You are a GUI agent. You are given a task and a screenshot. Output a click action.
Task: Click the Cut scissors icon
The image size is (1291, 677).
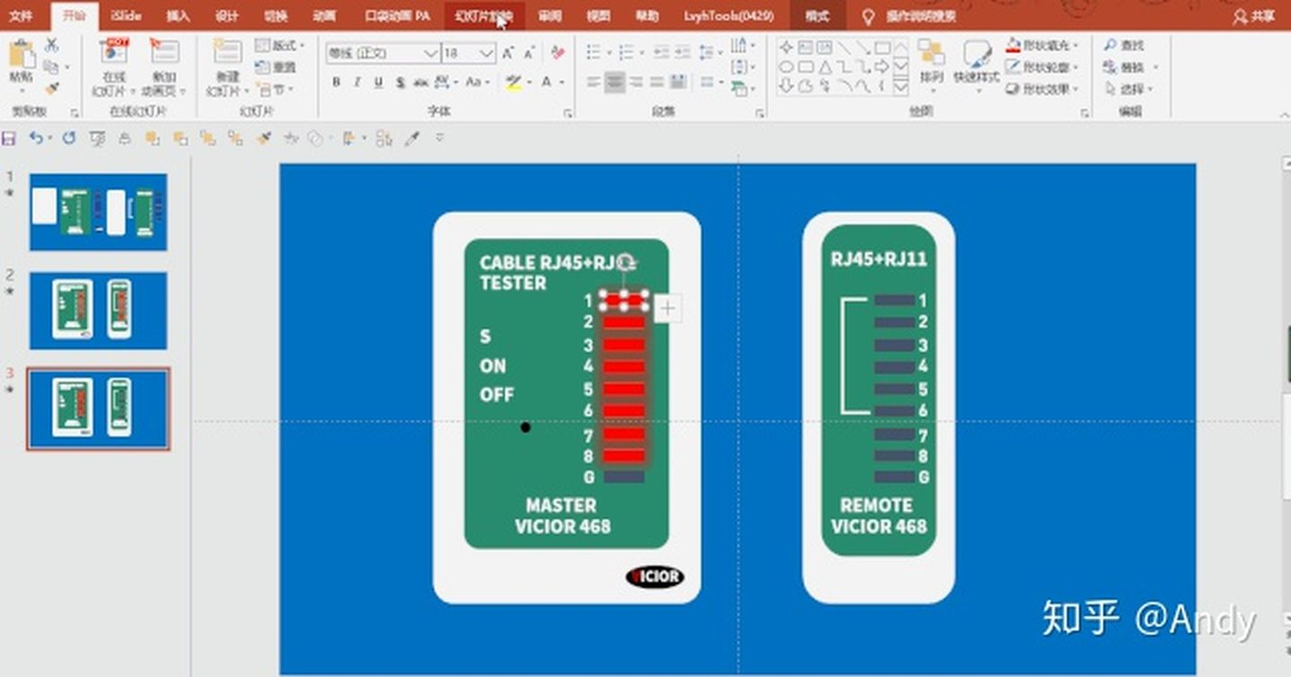[51, 45]
